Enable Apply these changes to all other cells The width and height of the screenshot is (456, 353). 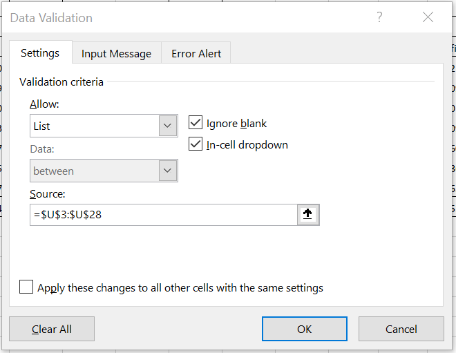pos(26,287)
